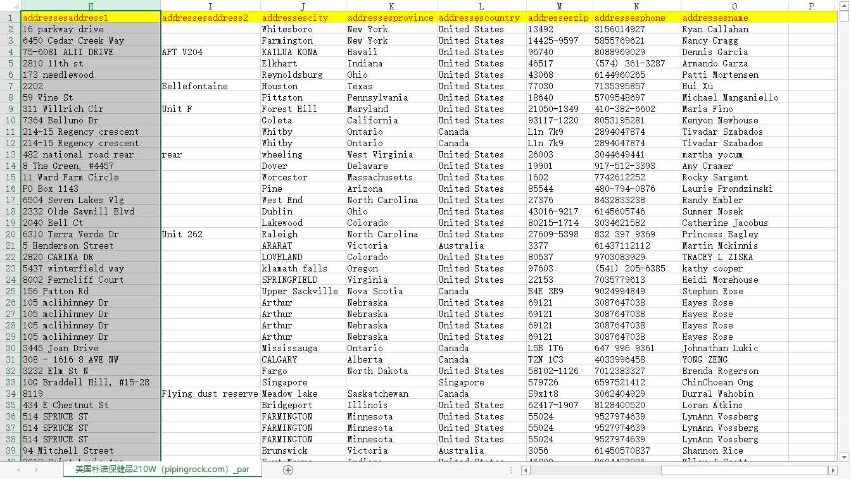Click the vertical scrollbar down arrow
The height and width of the screenshot is (479, 851).
(845, 456)
